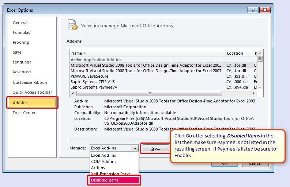
Task: Open Quick Access Toolbar settings
Action: [32, 92]
